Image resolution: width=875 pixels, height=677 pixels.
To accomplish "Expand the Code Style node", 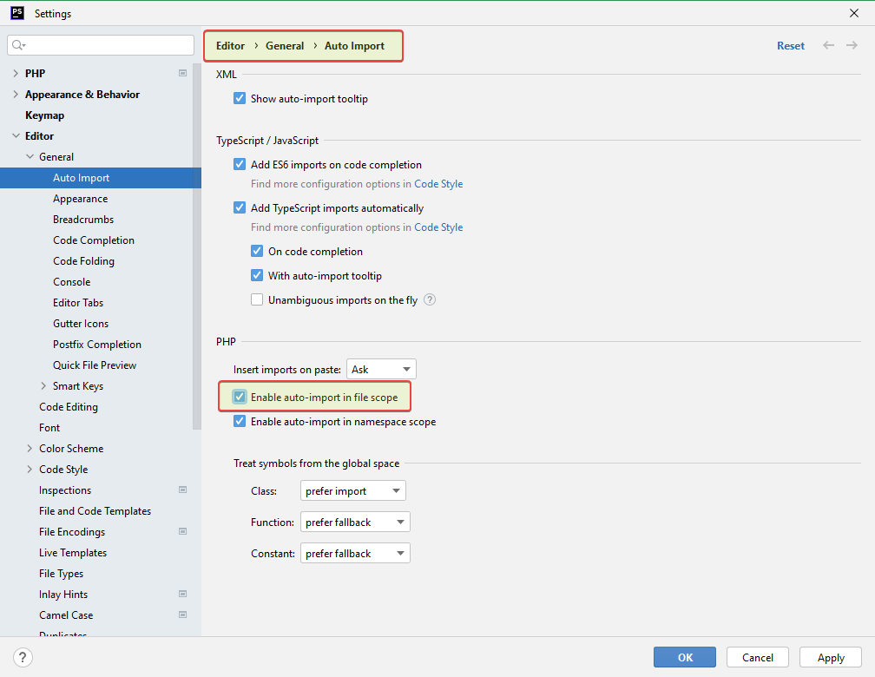I will 30,470.
